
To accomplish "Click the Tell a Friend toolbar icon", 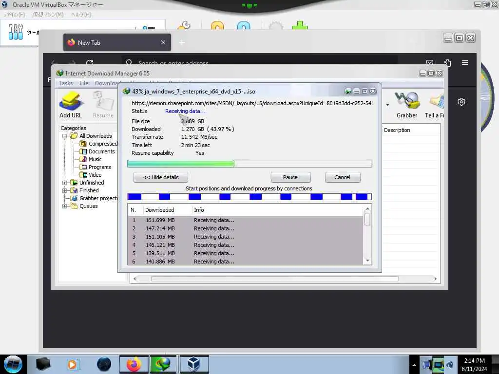I will click(x=435, y=105).
